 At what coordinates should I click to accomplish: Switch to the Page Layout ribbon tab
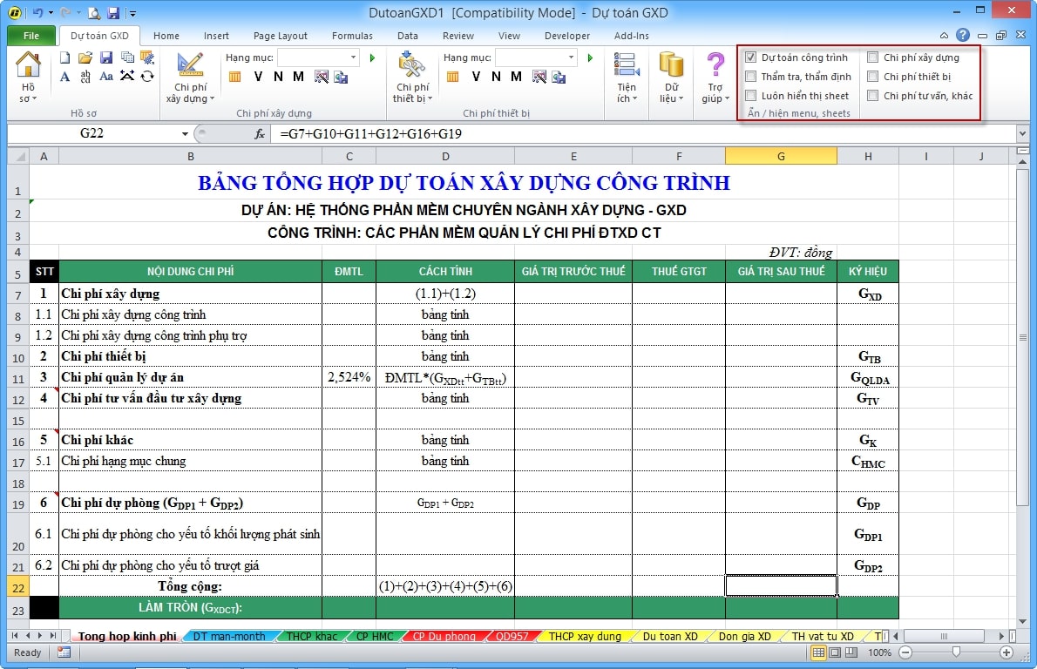280,36
